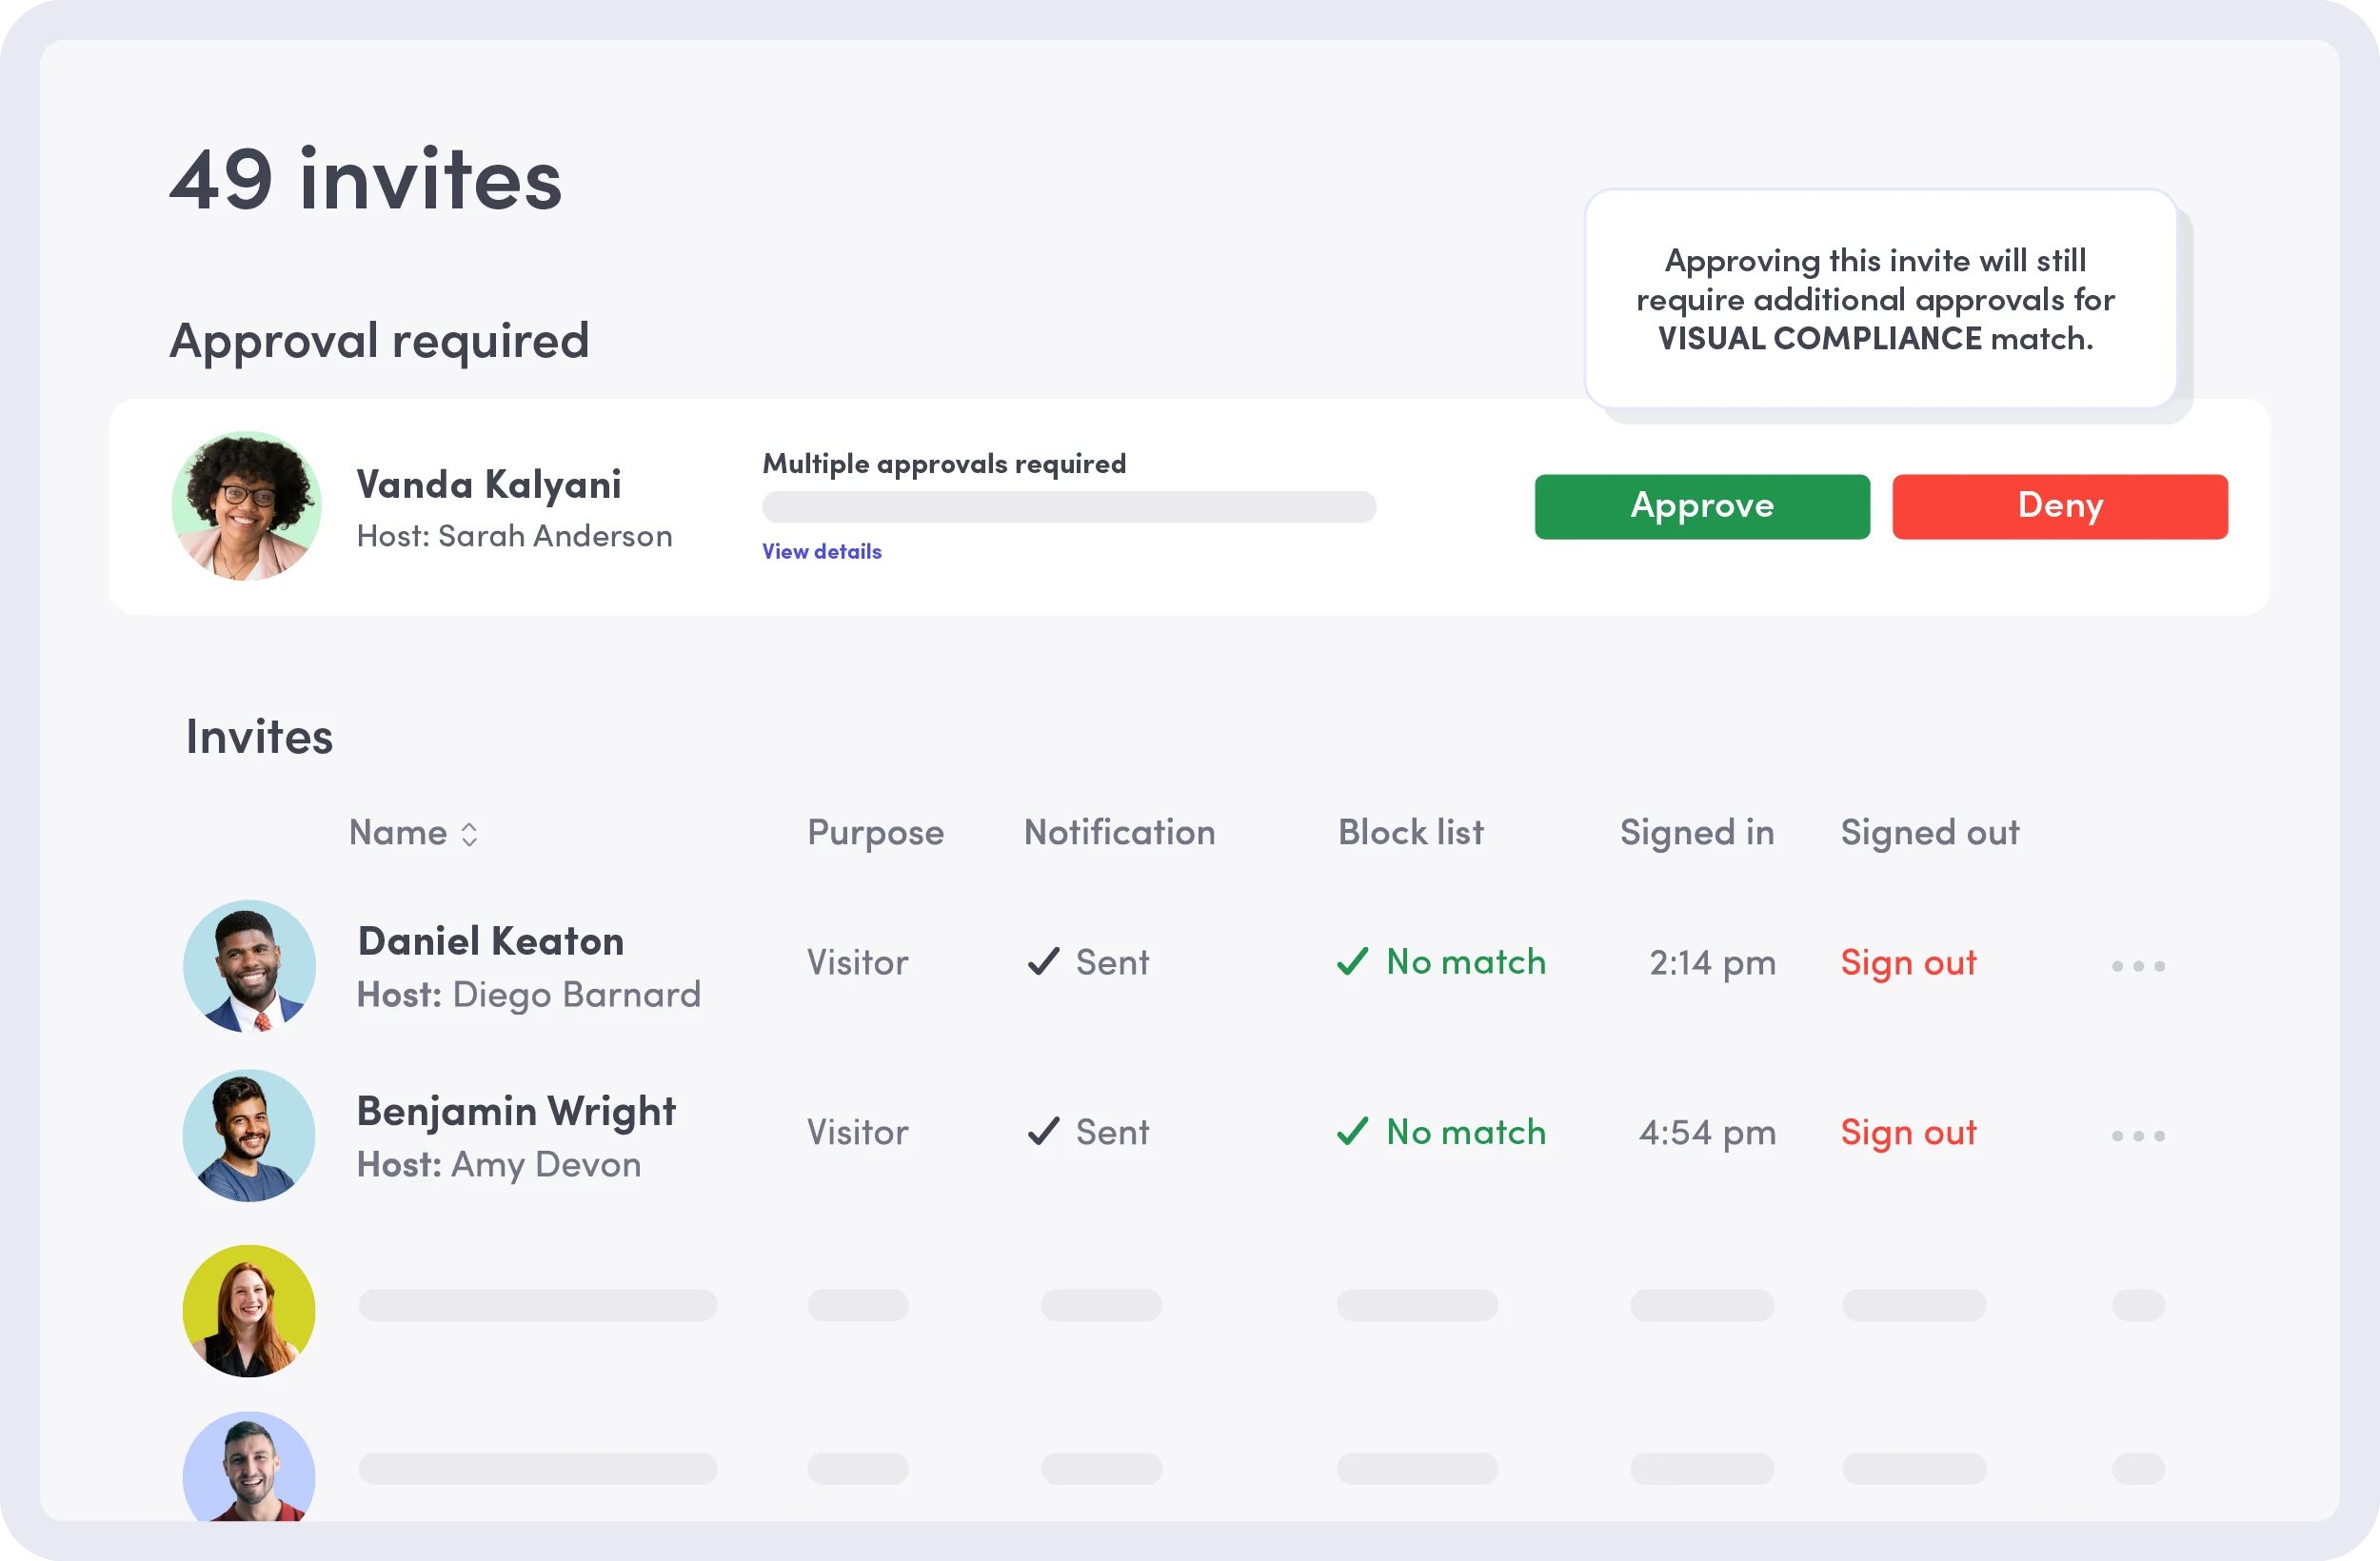Click the '49 invites' heading
The width and height of the screenshot is (2380, 1561).
[366, 179]
